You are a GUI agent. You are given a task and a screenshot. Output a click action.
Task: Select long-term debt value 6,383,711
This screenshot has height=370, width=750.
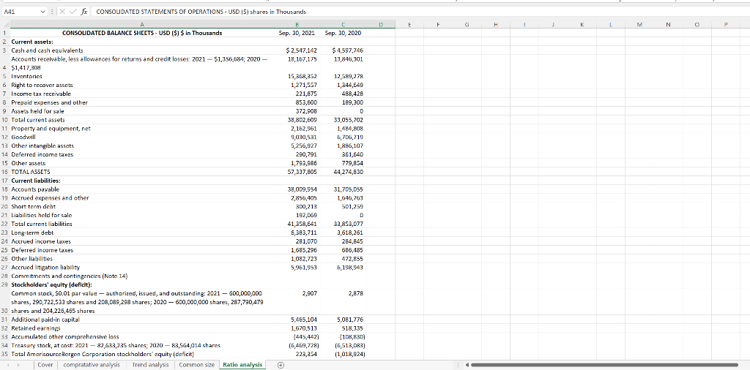pos(297,233)
